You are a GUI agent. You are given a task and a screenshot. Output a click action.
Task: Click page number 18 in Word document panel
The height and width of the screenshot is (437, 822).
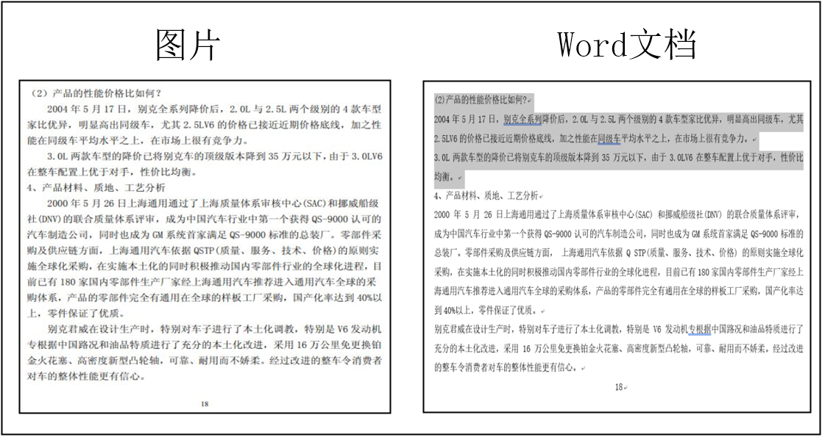click(x=619, y=387)
